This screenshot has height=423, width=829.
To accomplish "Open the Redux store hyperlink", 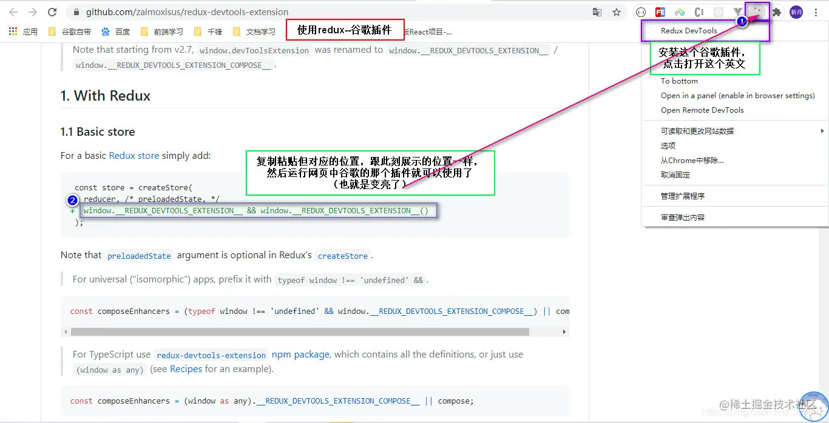I will point(134,155).
